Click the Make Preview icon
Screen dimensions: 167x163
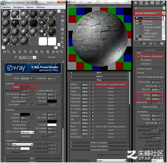click(x=63, y=34)
